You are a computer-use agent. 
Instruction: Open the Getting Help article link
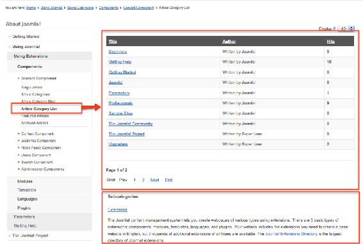pos(120,62)
